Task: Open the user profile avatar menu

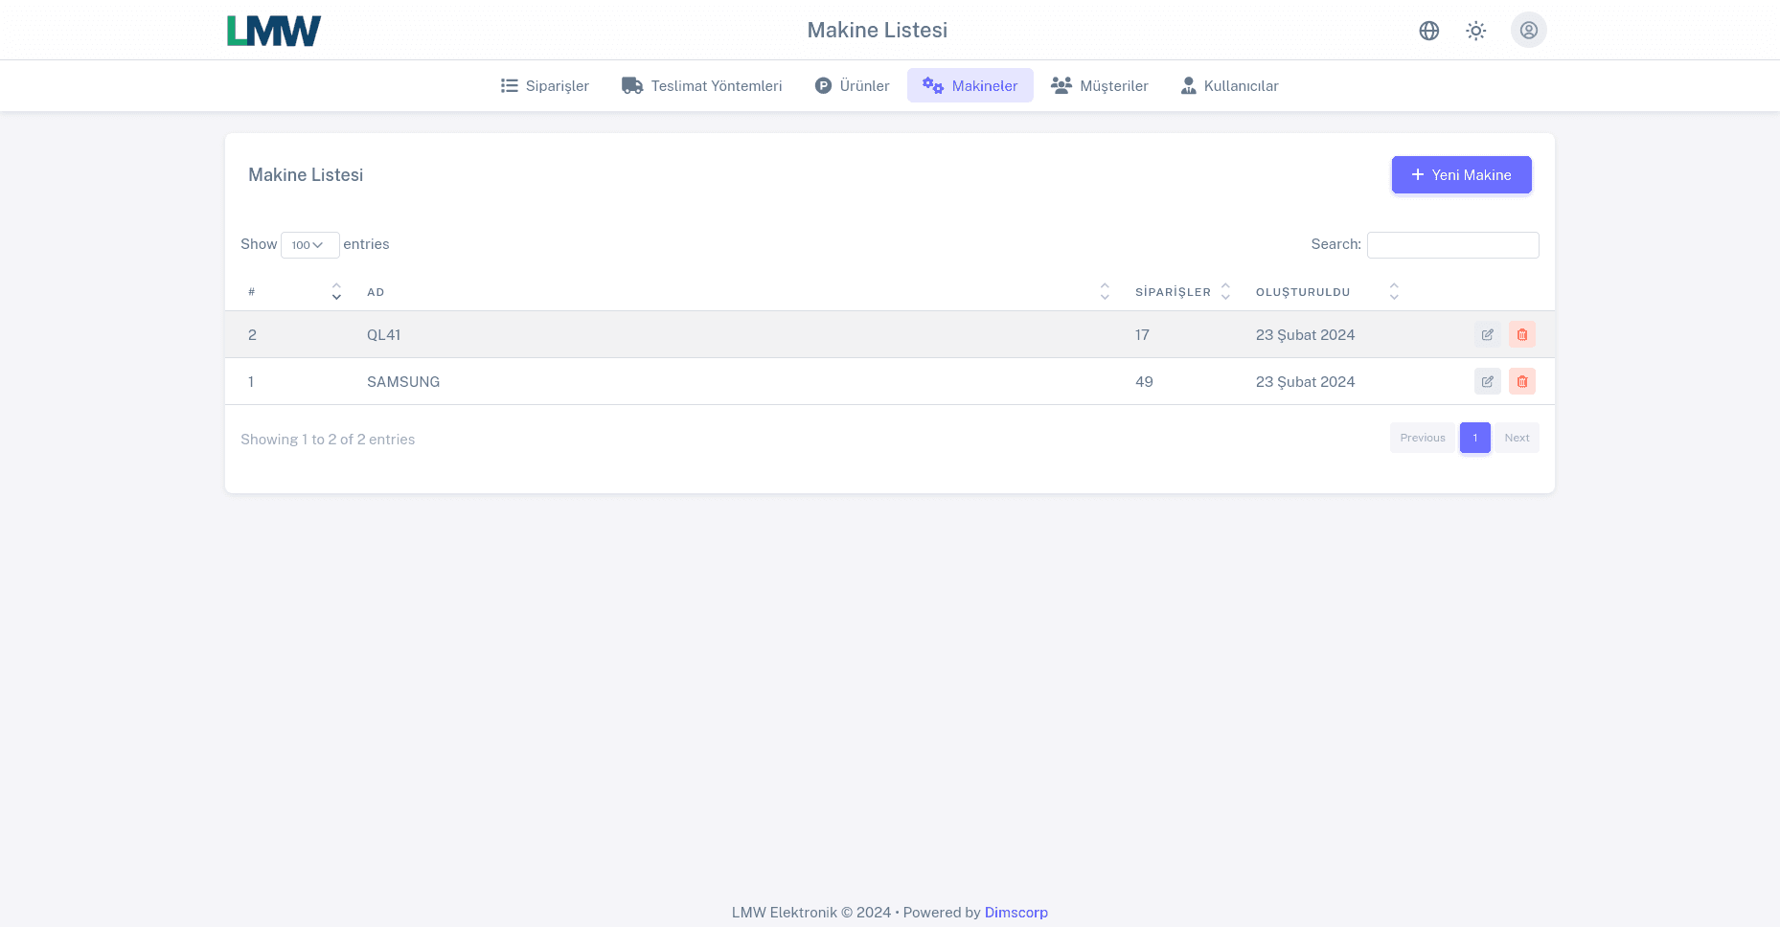Action: 1528,31
